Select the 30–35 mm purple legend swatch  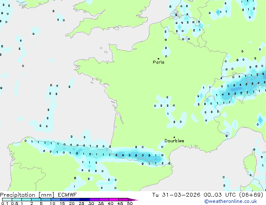tap(94, 200)
